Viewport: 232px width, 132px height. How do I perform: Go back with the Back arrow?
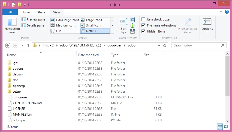coord(8,45)
